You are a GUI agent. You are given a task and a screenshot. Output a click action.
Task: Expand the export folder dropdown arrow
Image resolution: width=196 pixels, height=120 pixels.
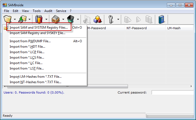point(29,19)
